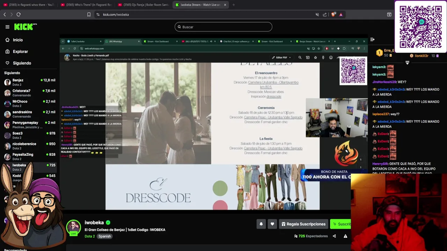Viewport: 447px width, 251px height.
Task: Click laplace237 username in chat
Action: click(380, 114)
